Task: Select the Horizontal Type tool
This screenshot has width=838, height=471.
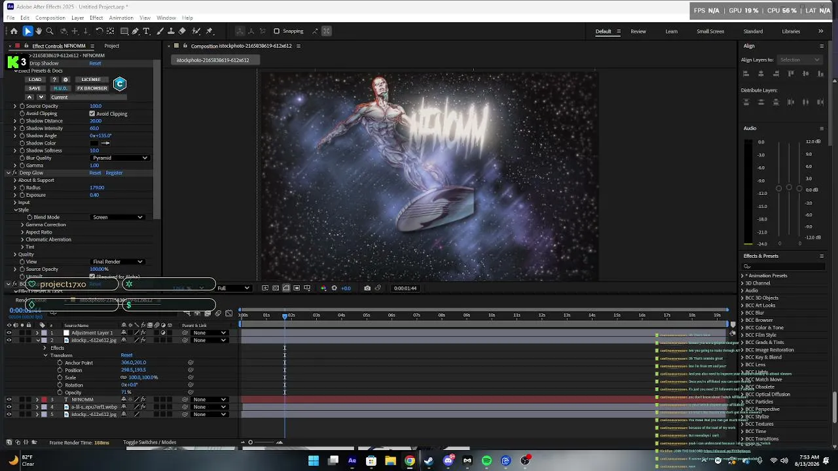Action: pyautogui.click(x=147, y=31)
